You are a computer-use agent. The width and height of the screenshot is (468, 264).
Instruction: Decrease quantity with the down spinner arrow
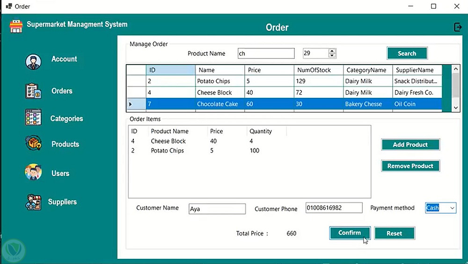[332, 56]
